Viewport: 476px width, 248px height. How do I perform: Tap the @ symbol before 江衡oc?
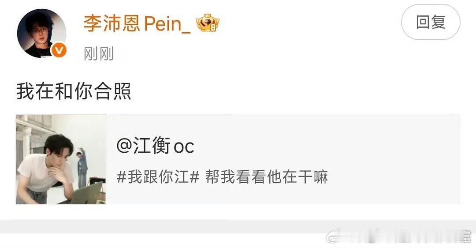click(x=124, y=147)
